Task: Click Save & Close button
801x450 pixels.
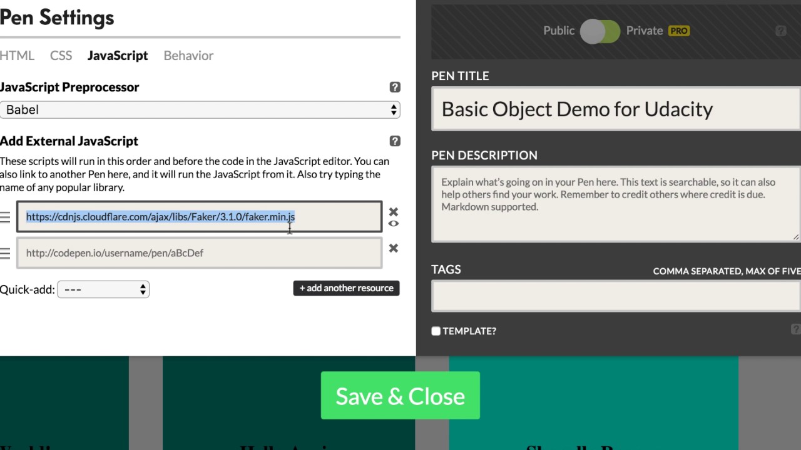Action: 400,396
